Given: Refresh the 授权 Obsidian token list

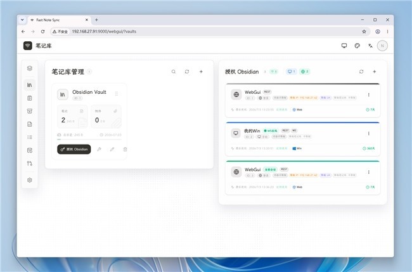Looking at the screenshot, I should (x=361, y=72).
